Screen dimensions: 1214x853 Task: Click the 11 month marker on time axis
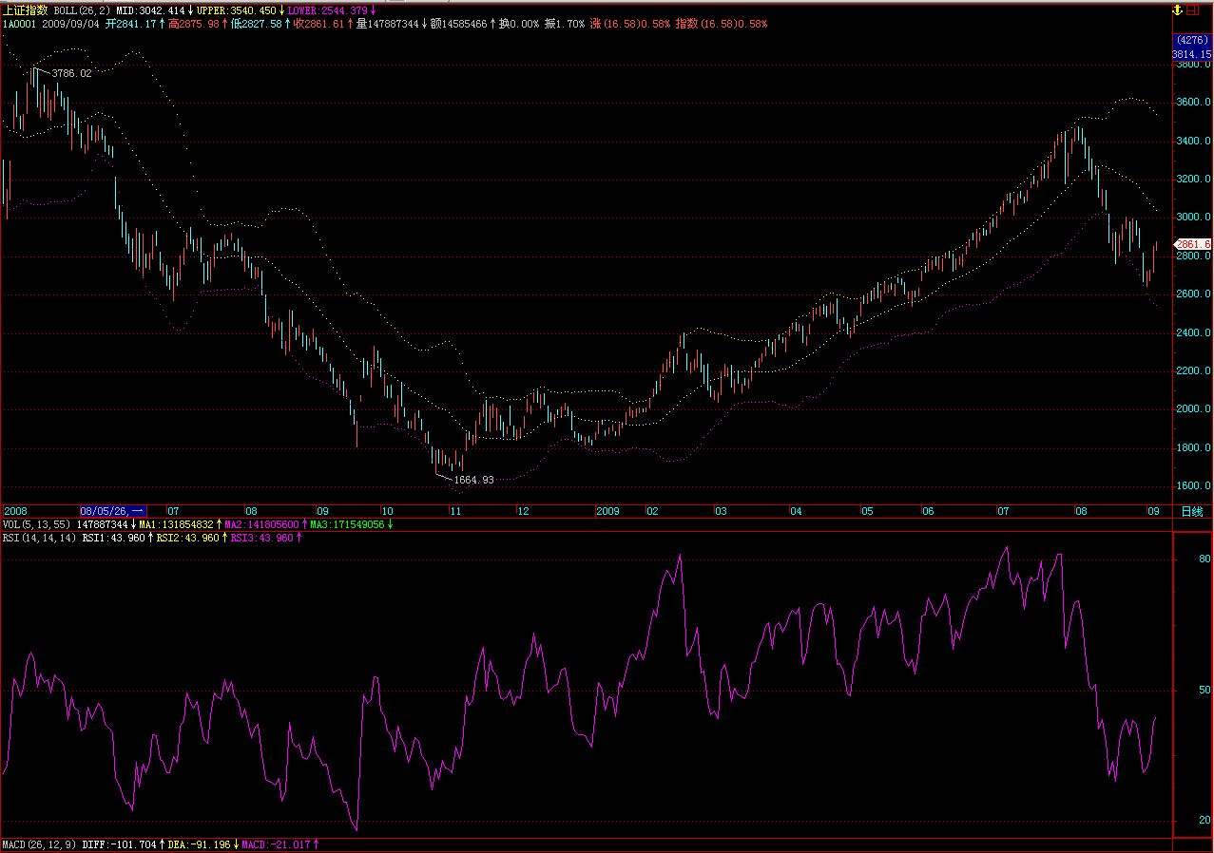point(455,511)
